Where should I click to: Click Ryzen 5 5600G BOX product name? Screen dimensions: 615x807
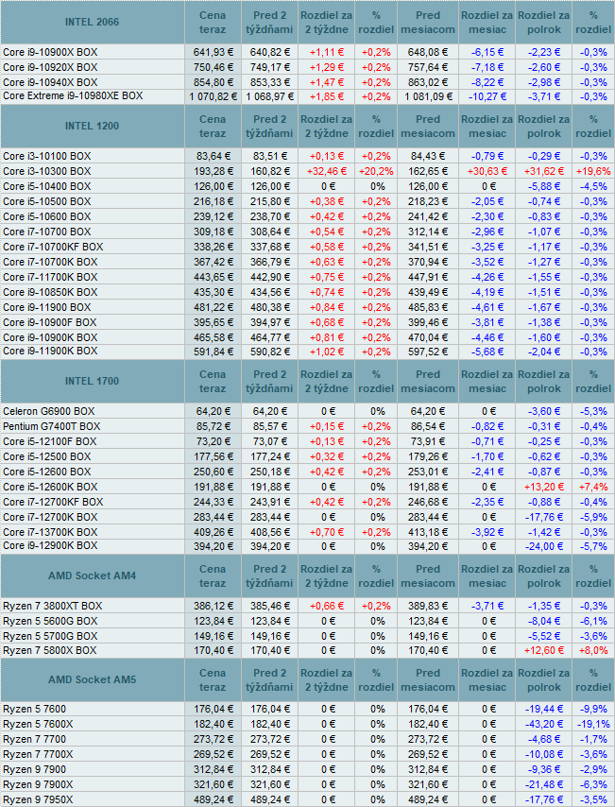click(x=50, y=621)
